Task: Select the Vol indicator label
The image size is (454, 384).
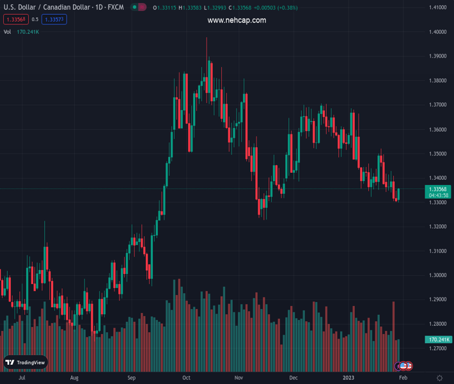Action: point(7,31)
